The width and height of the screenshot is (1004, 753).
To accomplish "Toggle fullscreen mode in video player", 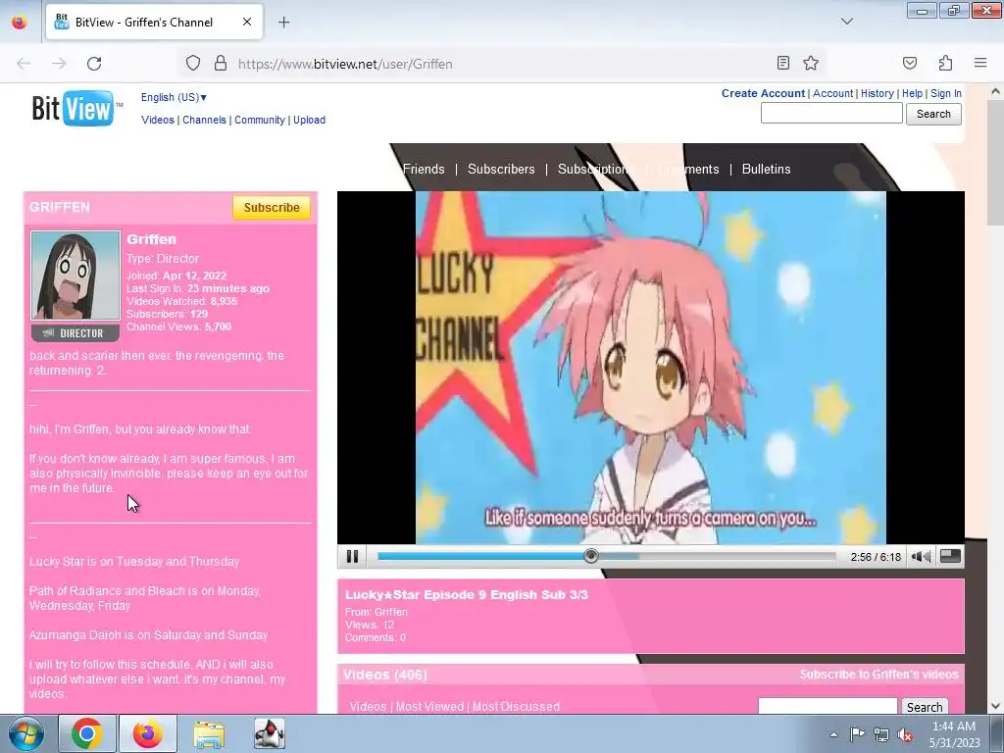I will click(950, 557).
